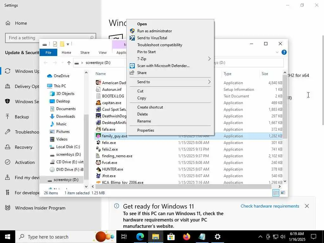Show hidden system tray icons

point(260,237)
